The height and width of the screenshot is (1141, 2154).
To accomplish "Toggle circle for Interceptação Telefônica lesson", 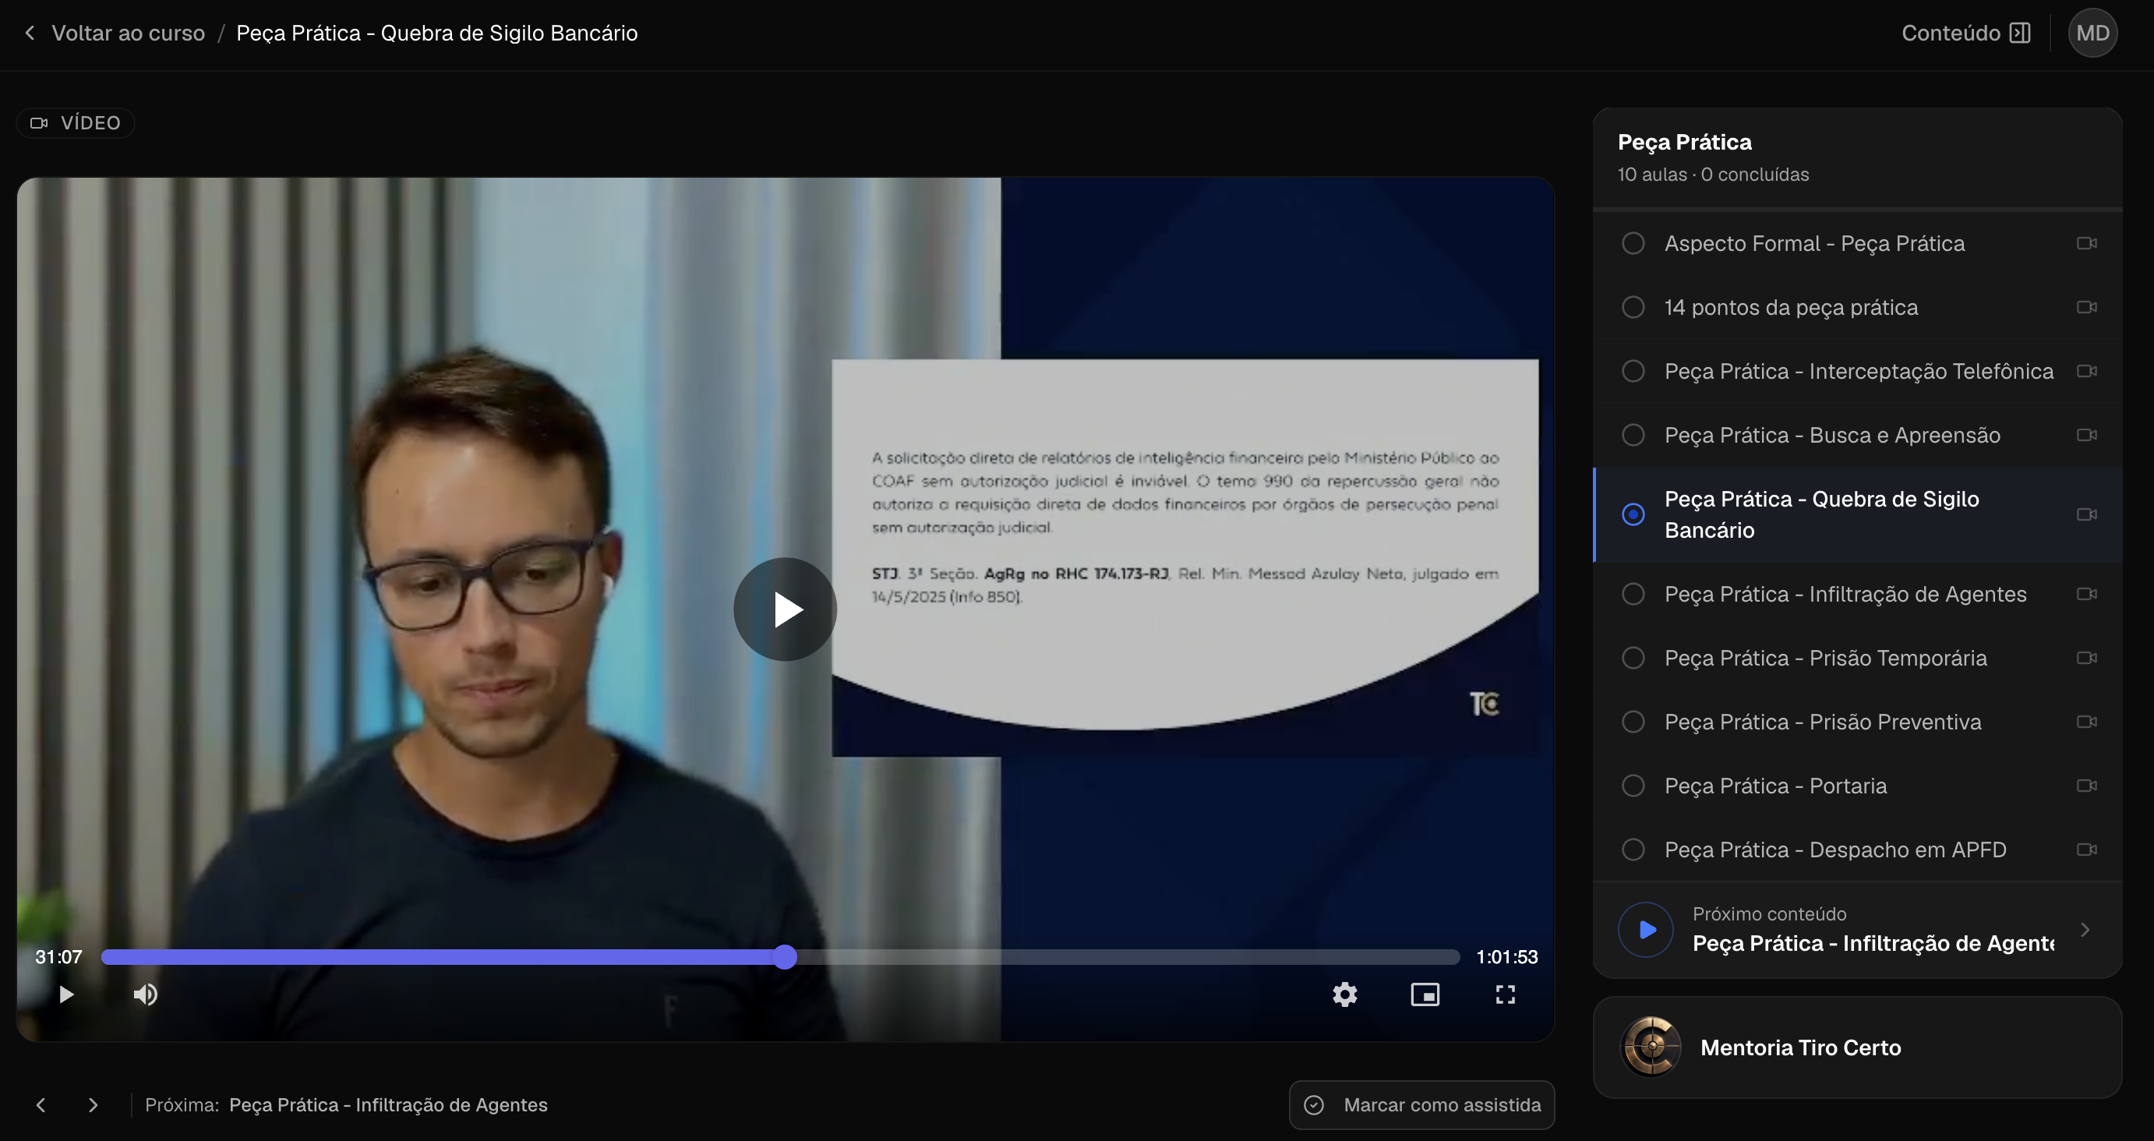I will point(1632,370).
